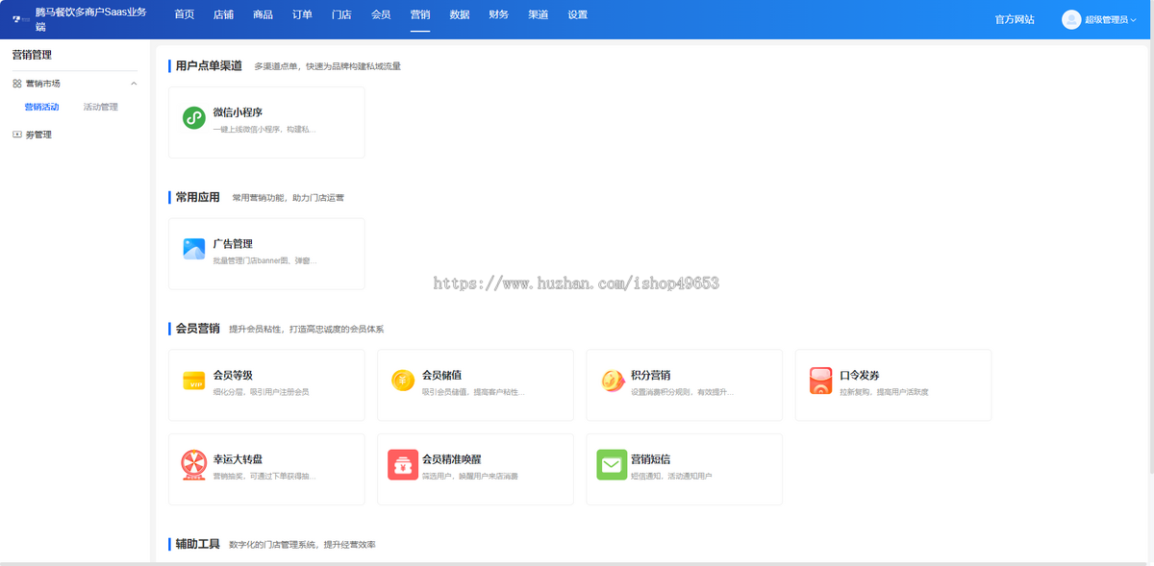1154x566 pixels.
Task: Open 活动管理 in the sidebar
Action: click(99, 107)
